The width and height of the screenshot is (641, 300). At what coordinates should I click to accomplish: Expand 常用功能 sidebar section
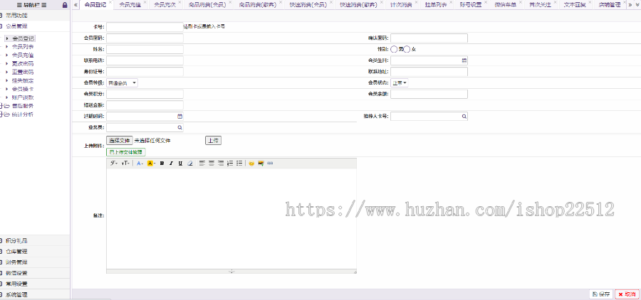(x=35, y=16)
